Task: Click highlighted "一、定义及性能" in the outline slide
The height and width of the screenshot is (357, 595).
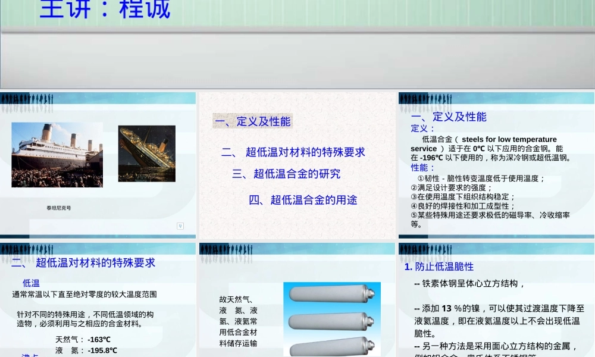Action: [x=252, y=121]
